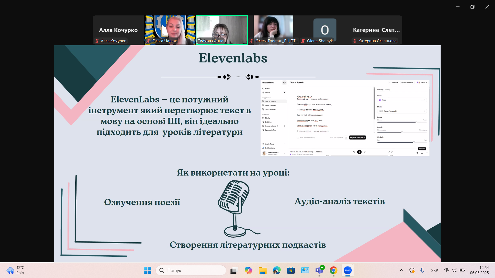Open Google Chrome from taskbar
This screenshot has width=495, height=278.
[333, 270]
